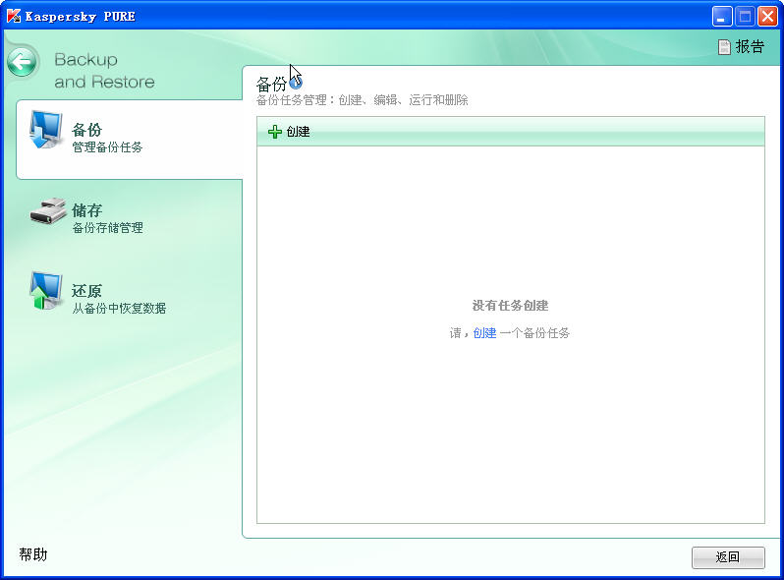Image resolution: width=784 pixels, height=580 pixels.
Task: Open the 还原 tab label
Action: 86,291
